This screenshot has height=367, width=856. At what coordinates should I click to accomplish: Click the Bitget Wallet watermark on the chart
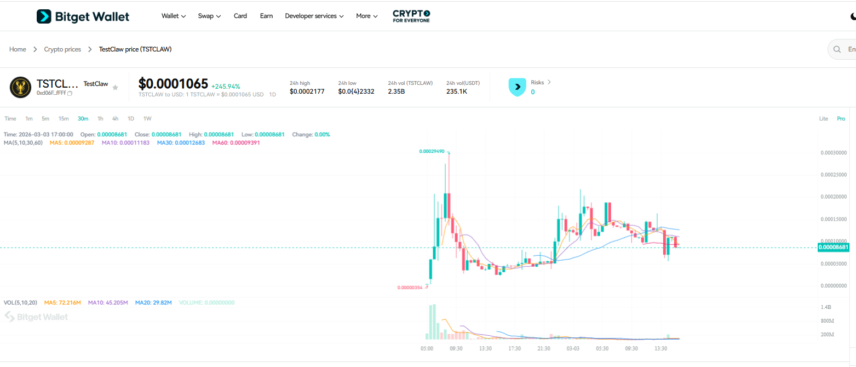pos(36,317)
